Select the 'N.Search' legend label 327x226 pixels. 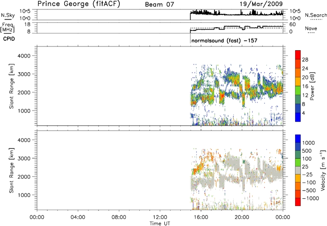(316, 15)
